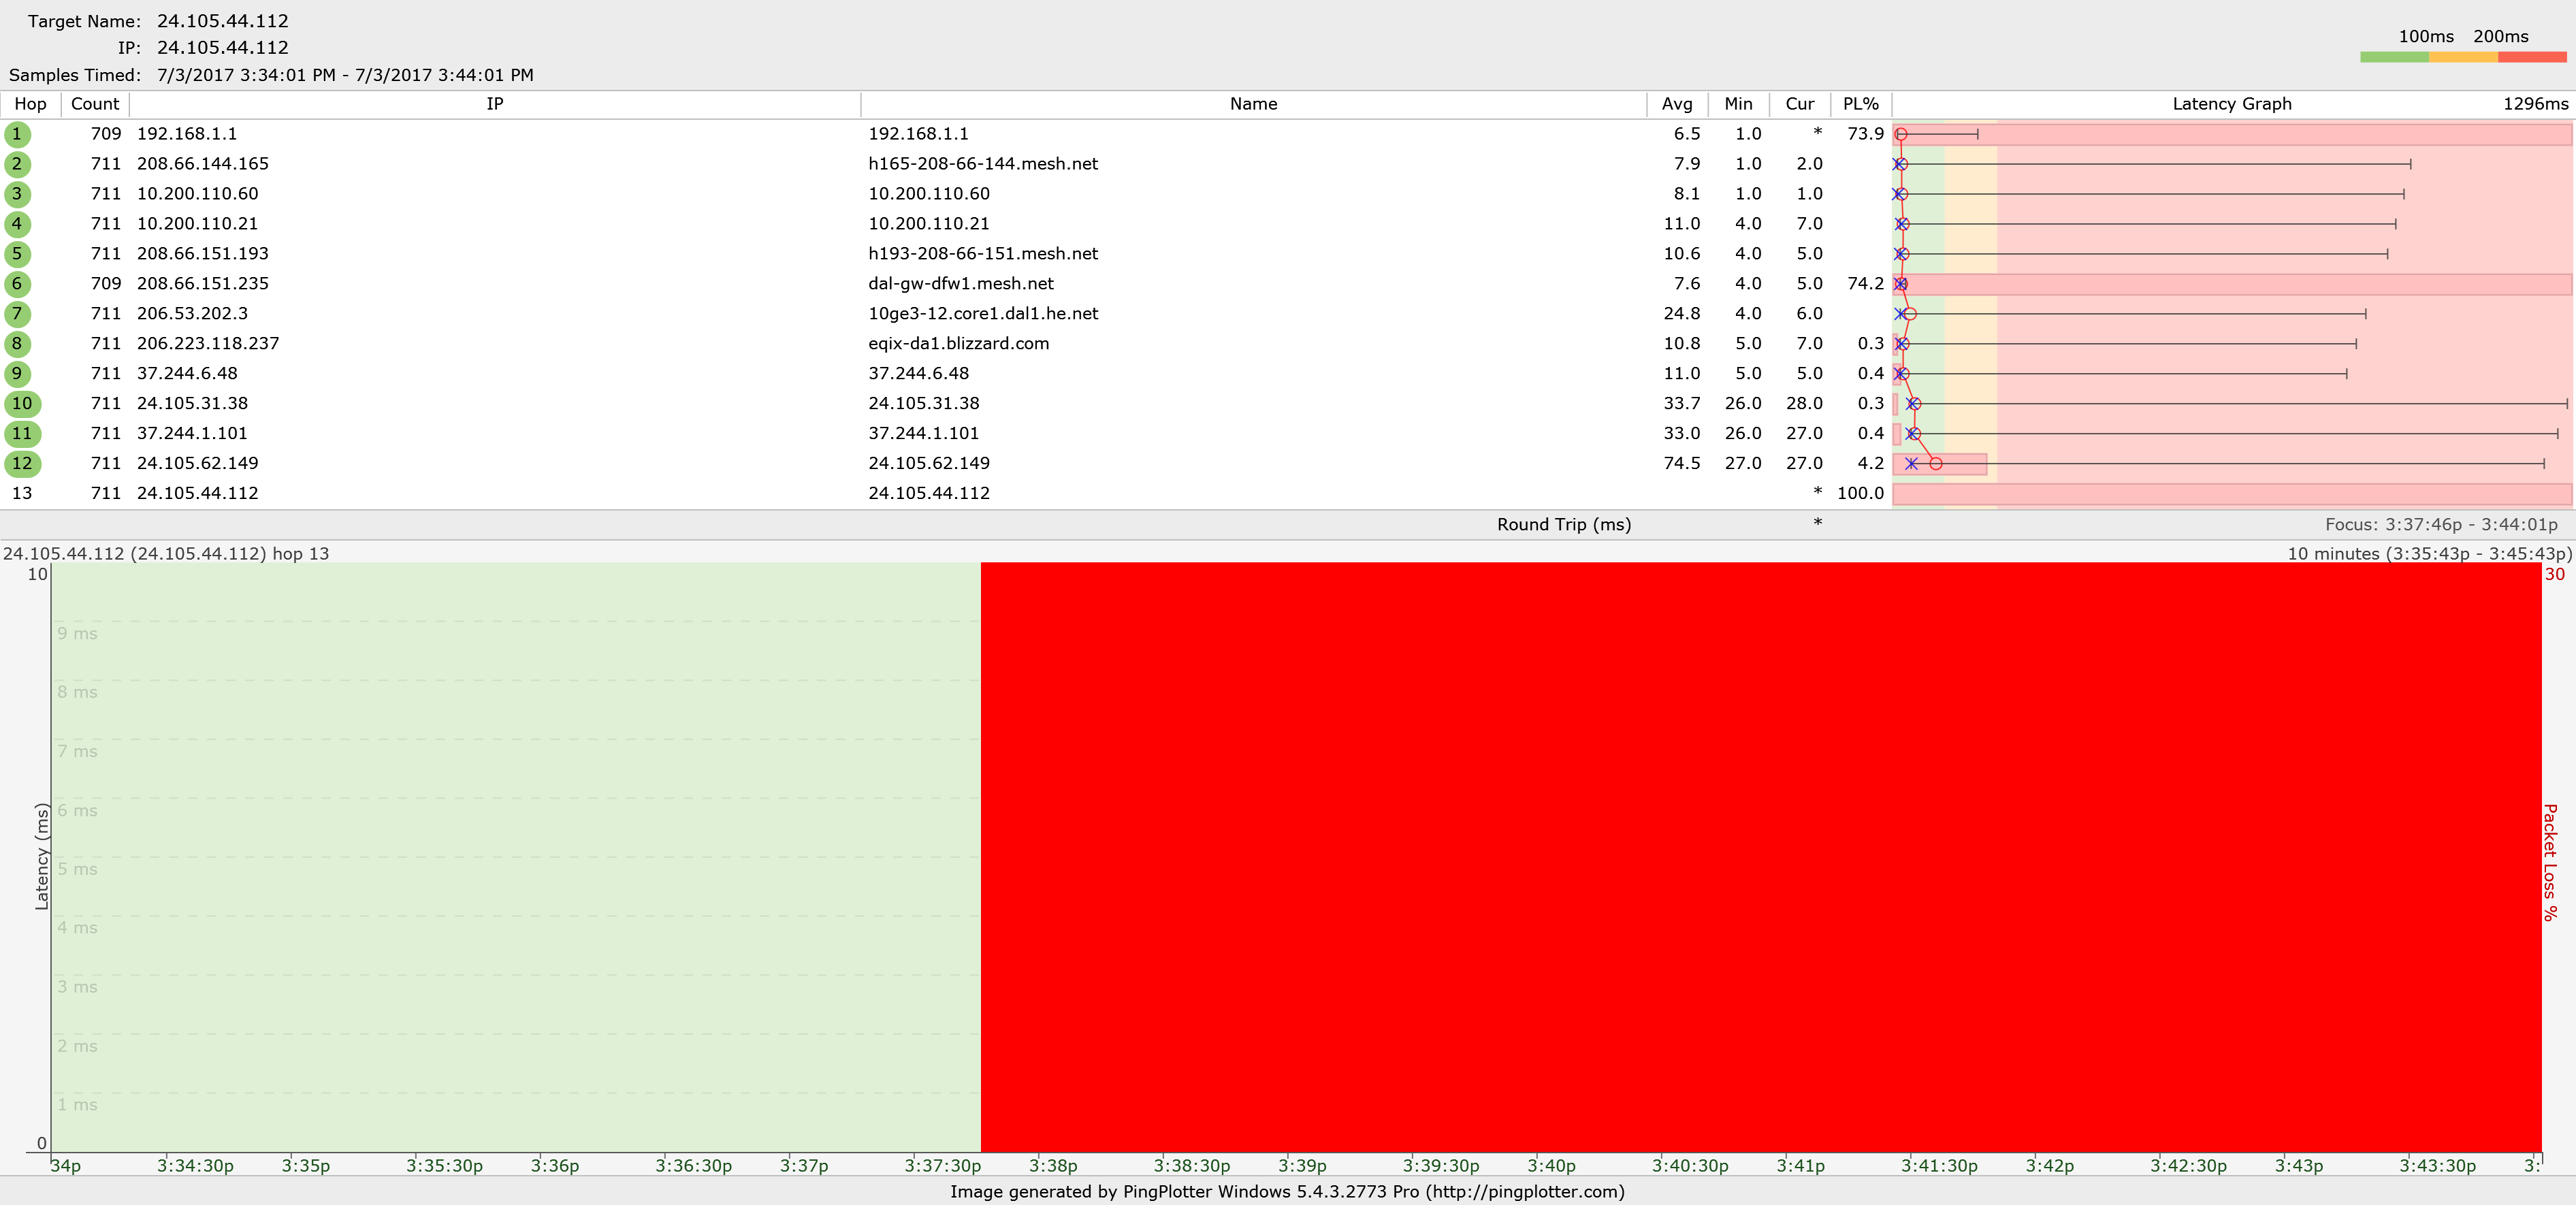This screenshot has height=1205, width=2576.
Task: Click the 33.7 average for hop 10
Action: [x=1682, y=404]
